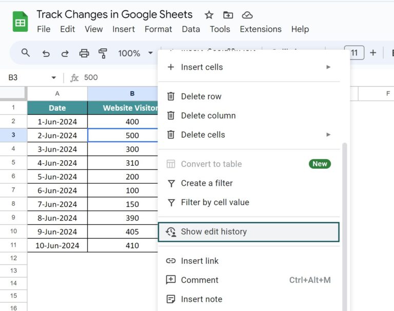
Task: Click the Redo arrow icon
Action: [x=65, y=53]
